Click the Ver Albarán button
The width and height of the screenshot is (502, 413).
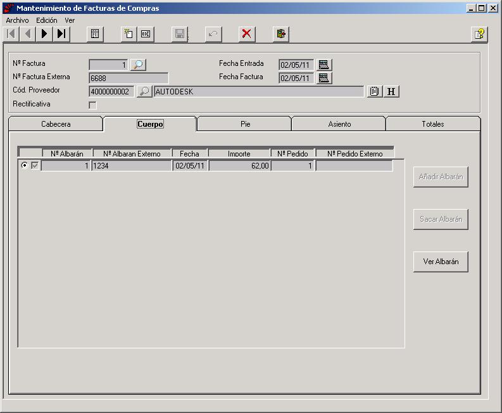[x=441, y=262]
